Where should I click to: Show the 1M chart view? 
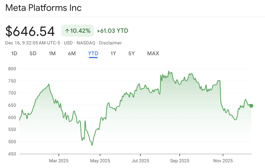52,53
